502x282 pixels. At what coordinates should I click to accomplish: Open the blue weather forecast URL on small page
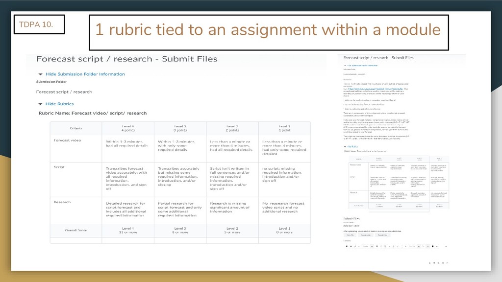coord(376,89)
